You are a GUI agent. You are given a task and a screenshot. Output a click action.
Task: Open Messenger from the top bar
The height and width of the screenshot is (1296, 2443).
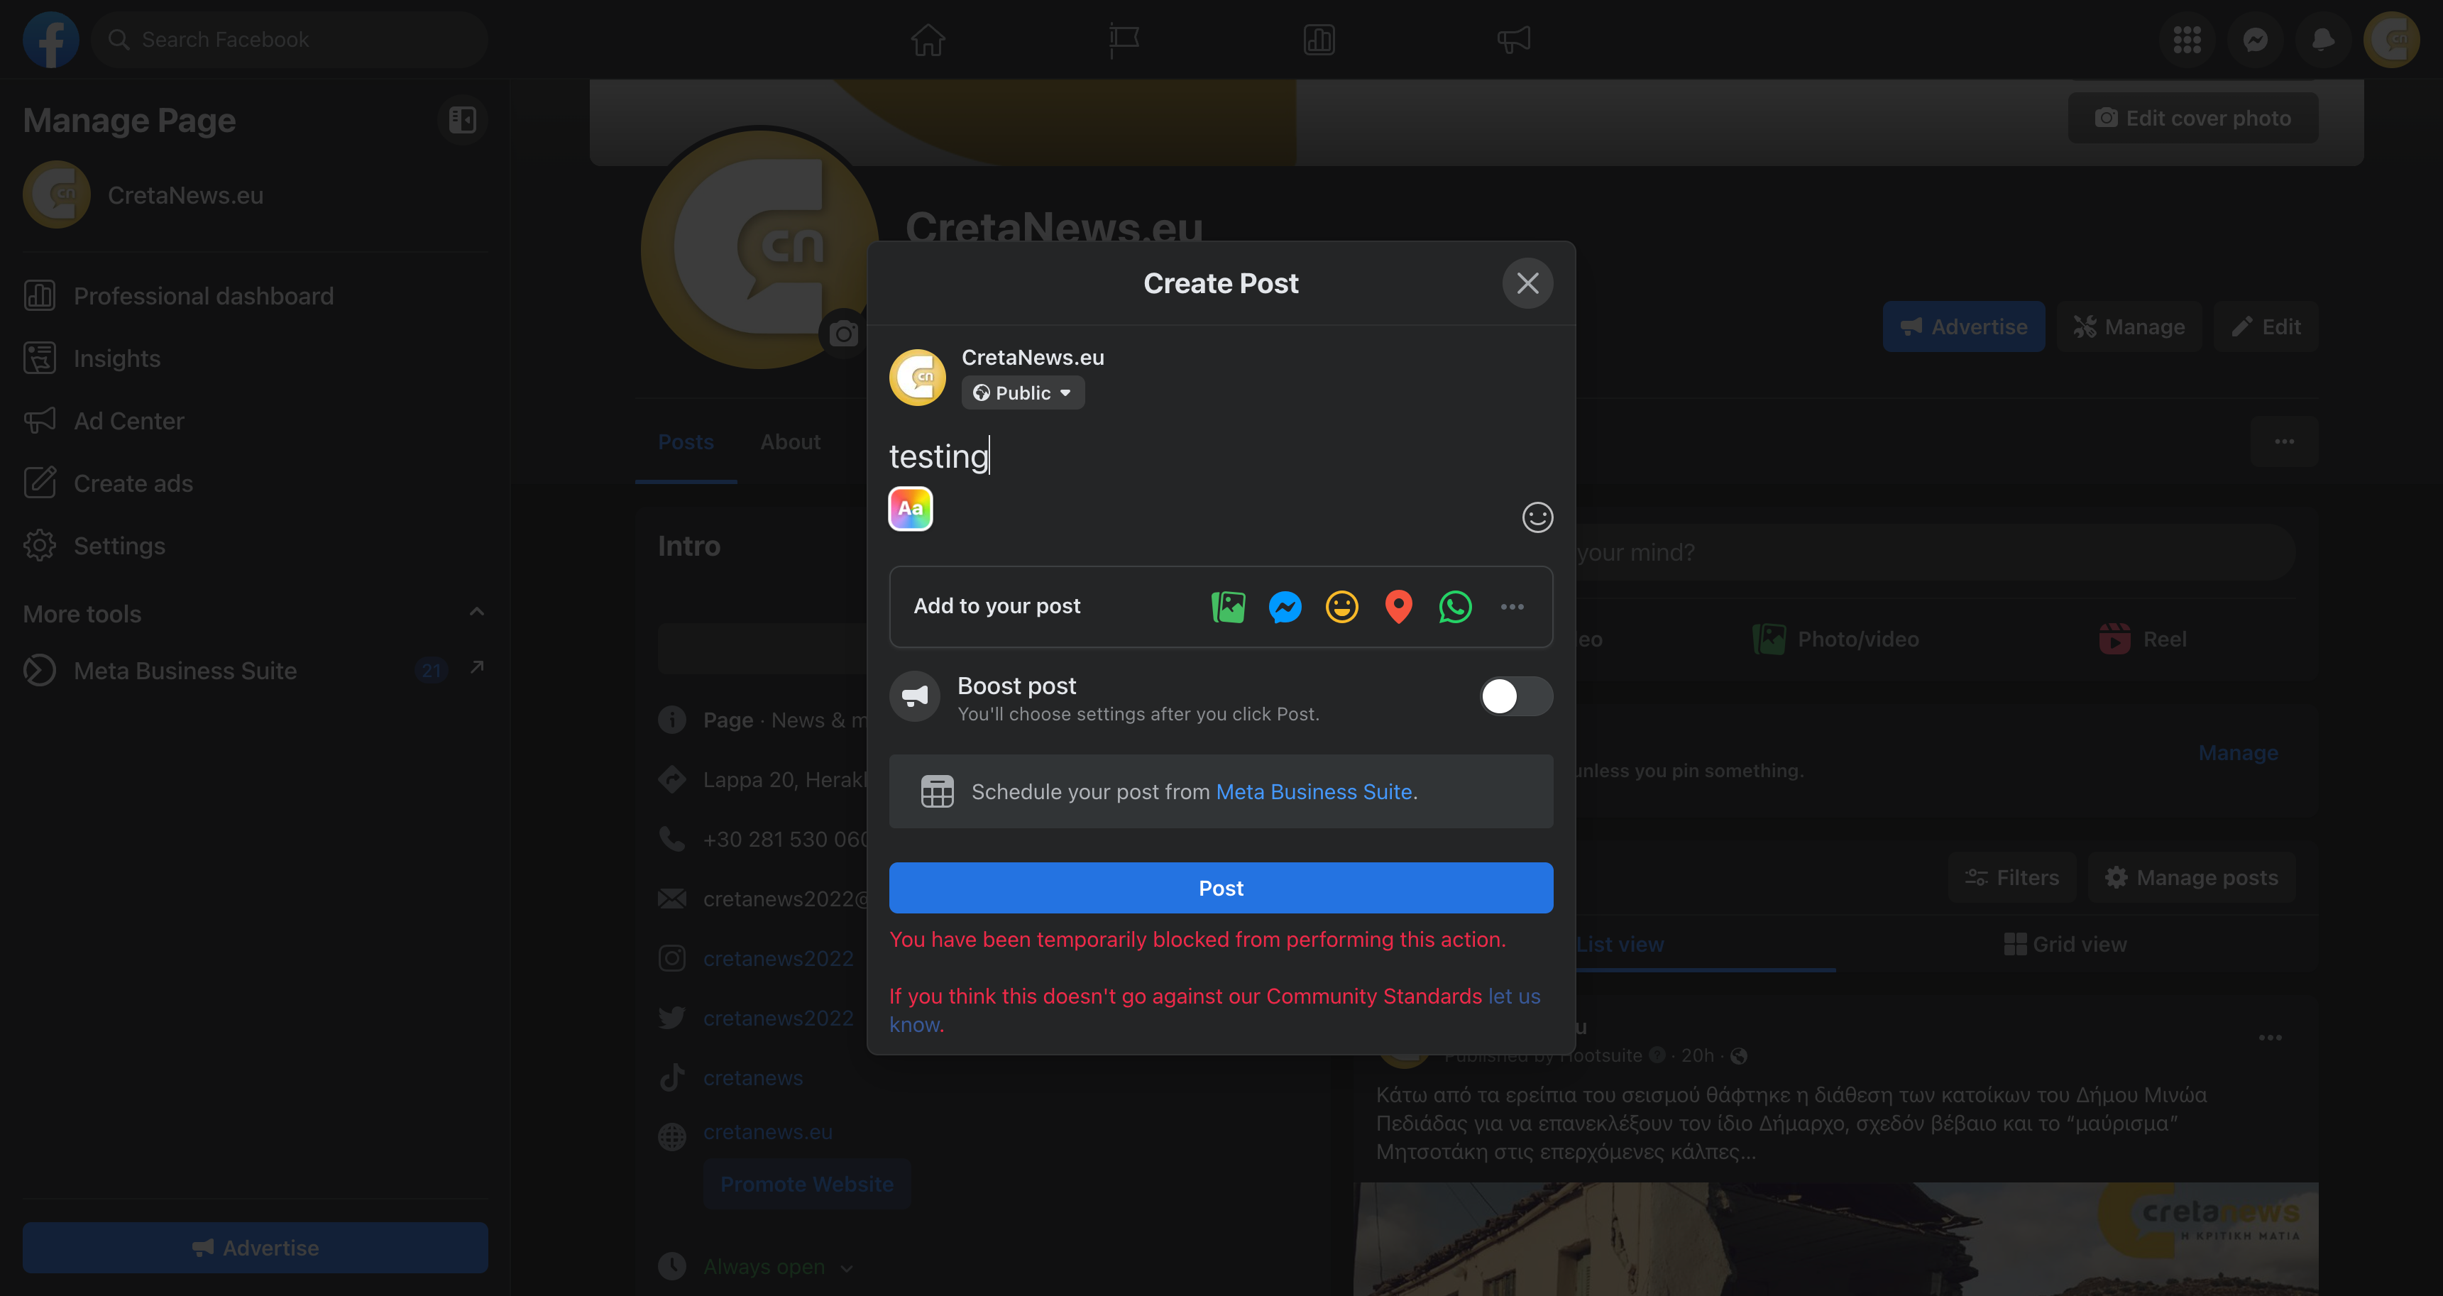click(2255, 40)
